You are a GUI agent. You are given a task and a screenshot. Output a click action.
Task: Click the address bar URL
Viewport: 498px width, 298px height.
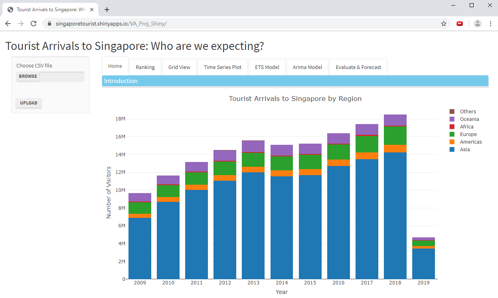coord(111,24)
